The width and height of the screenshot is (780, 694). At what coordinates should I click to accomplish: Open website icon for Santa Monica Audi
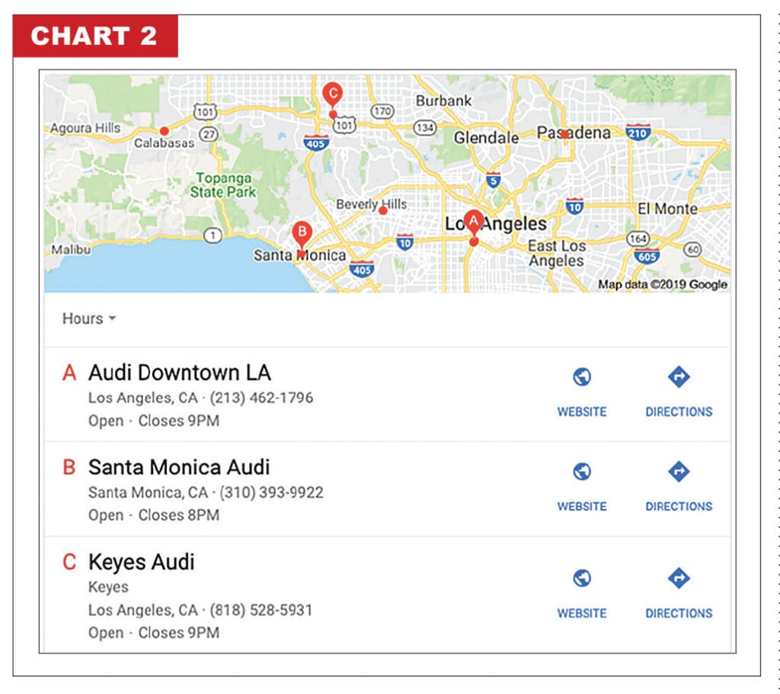coord(581,471)
